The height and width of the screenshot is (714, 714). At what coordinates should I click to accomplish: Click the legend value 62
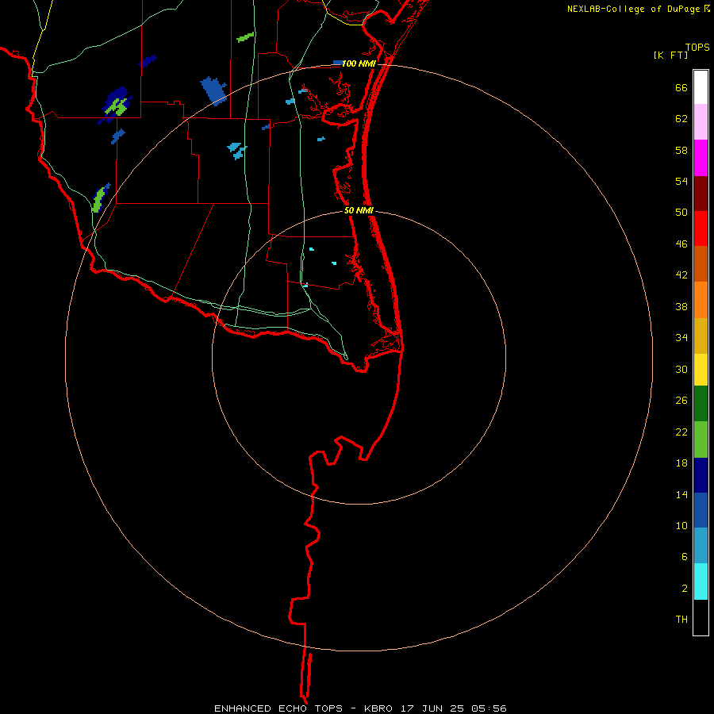click(681, 118)
